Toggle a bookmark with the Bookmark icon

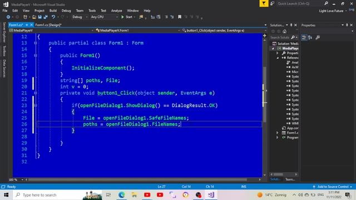tap(180, 17)
